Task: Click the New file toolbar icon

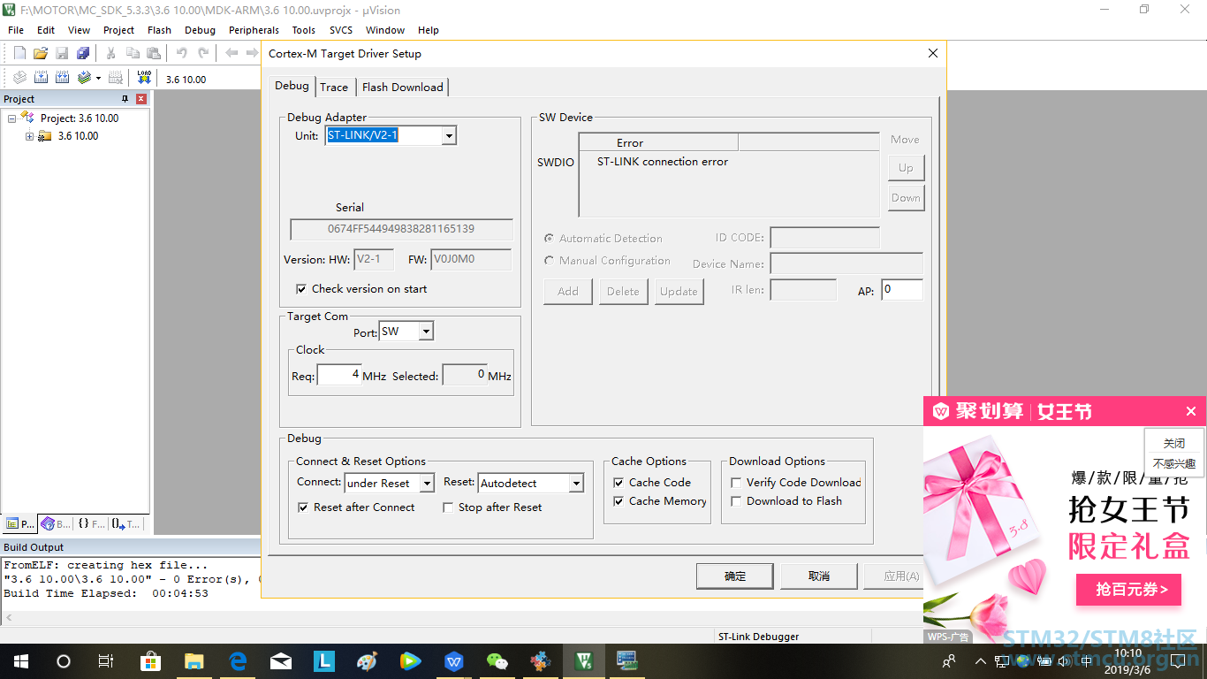Action: (x=19, y=53)
